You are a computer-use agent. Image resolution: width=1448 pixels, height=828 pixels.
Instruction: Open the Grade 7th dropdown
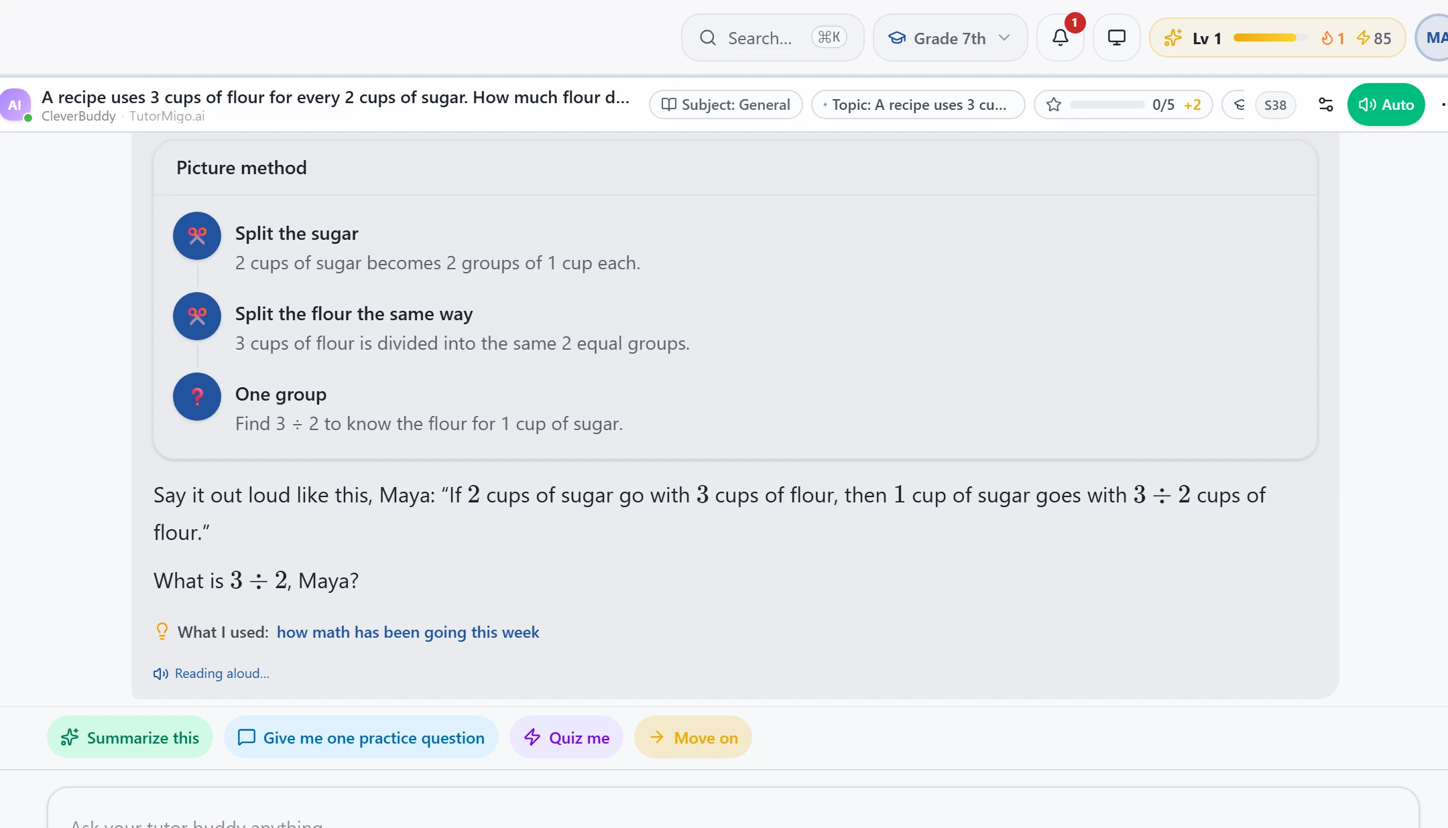[x=950, y=38]
